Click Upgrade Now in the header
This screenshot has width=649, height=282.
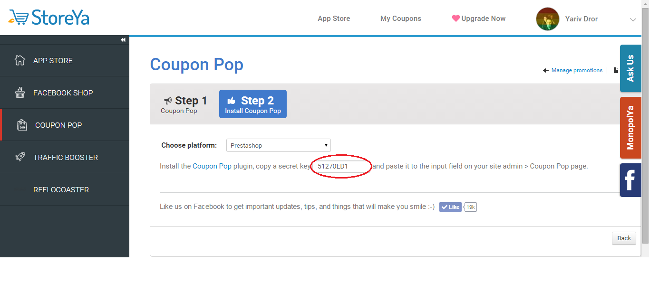coord(478,19)
